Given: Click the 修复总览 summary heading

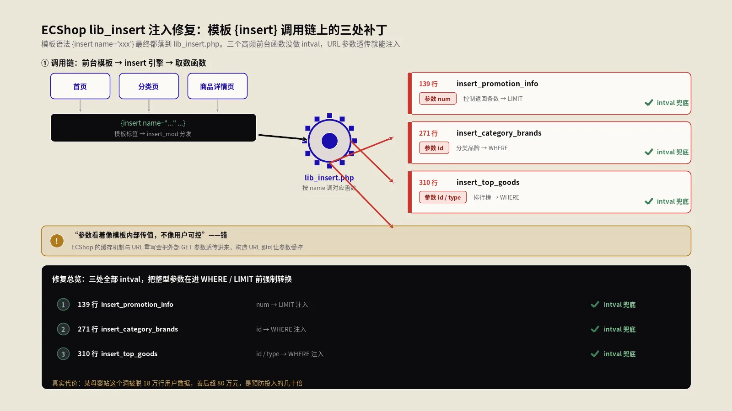Looking at the screenshot, I should [x=172, y=279].
